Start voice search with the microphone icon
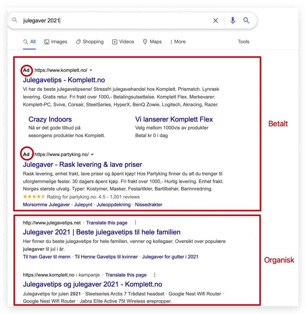 pos(232,21)
